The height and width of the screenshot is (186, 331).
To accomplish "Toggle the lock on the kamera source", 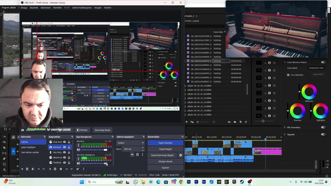I will click(69, 147).
